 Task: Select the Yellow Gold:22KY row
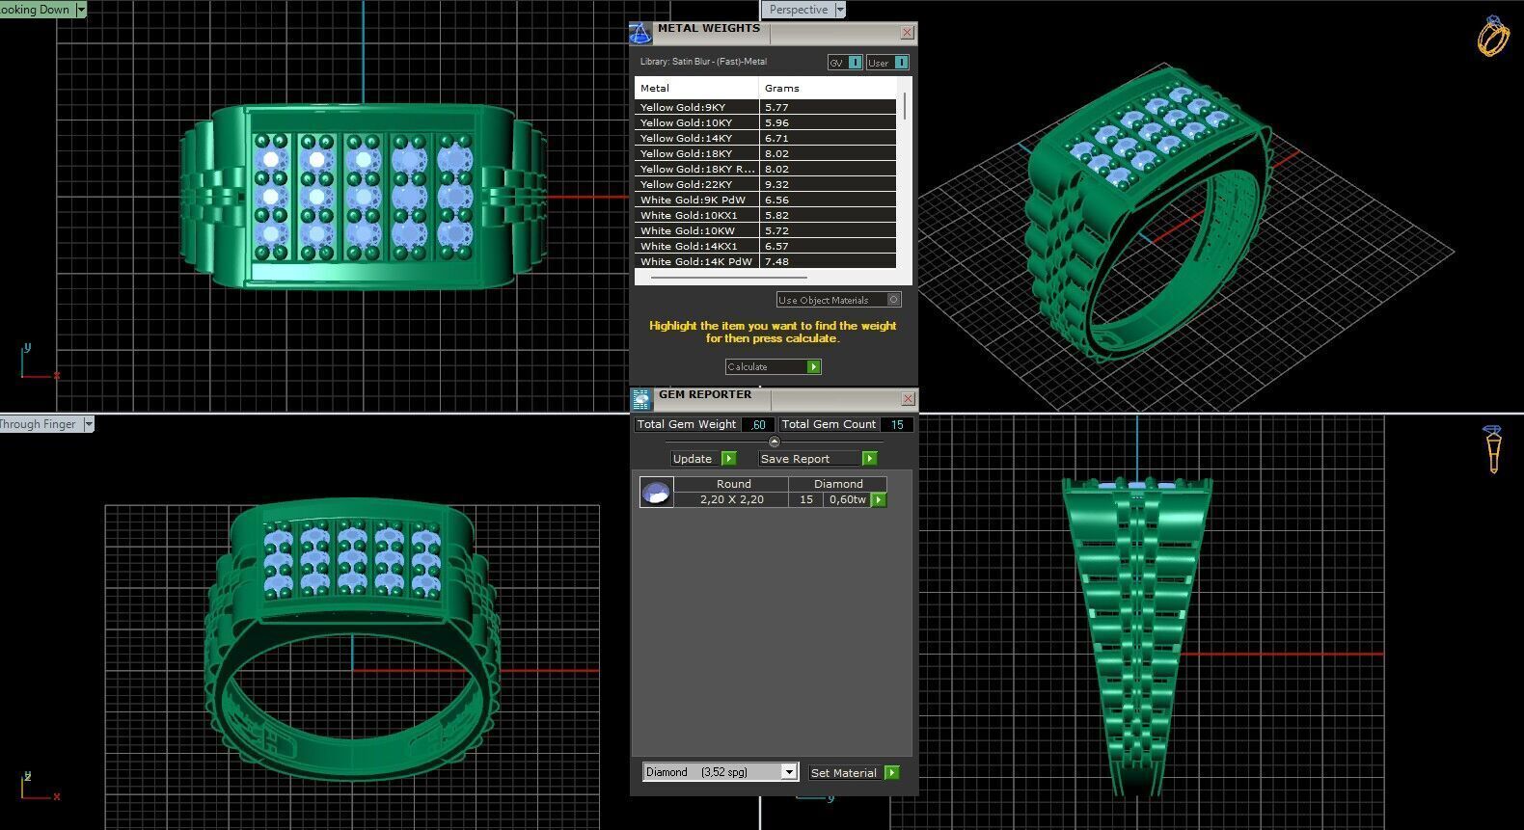[766, 184]
